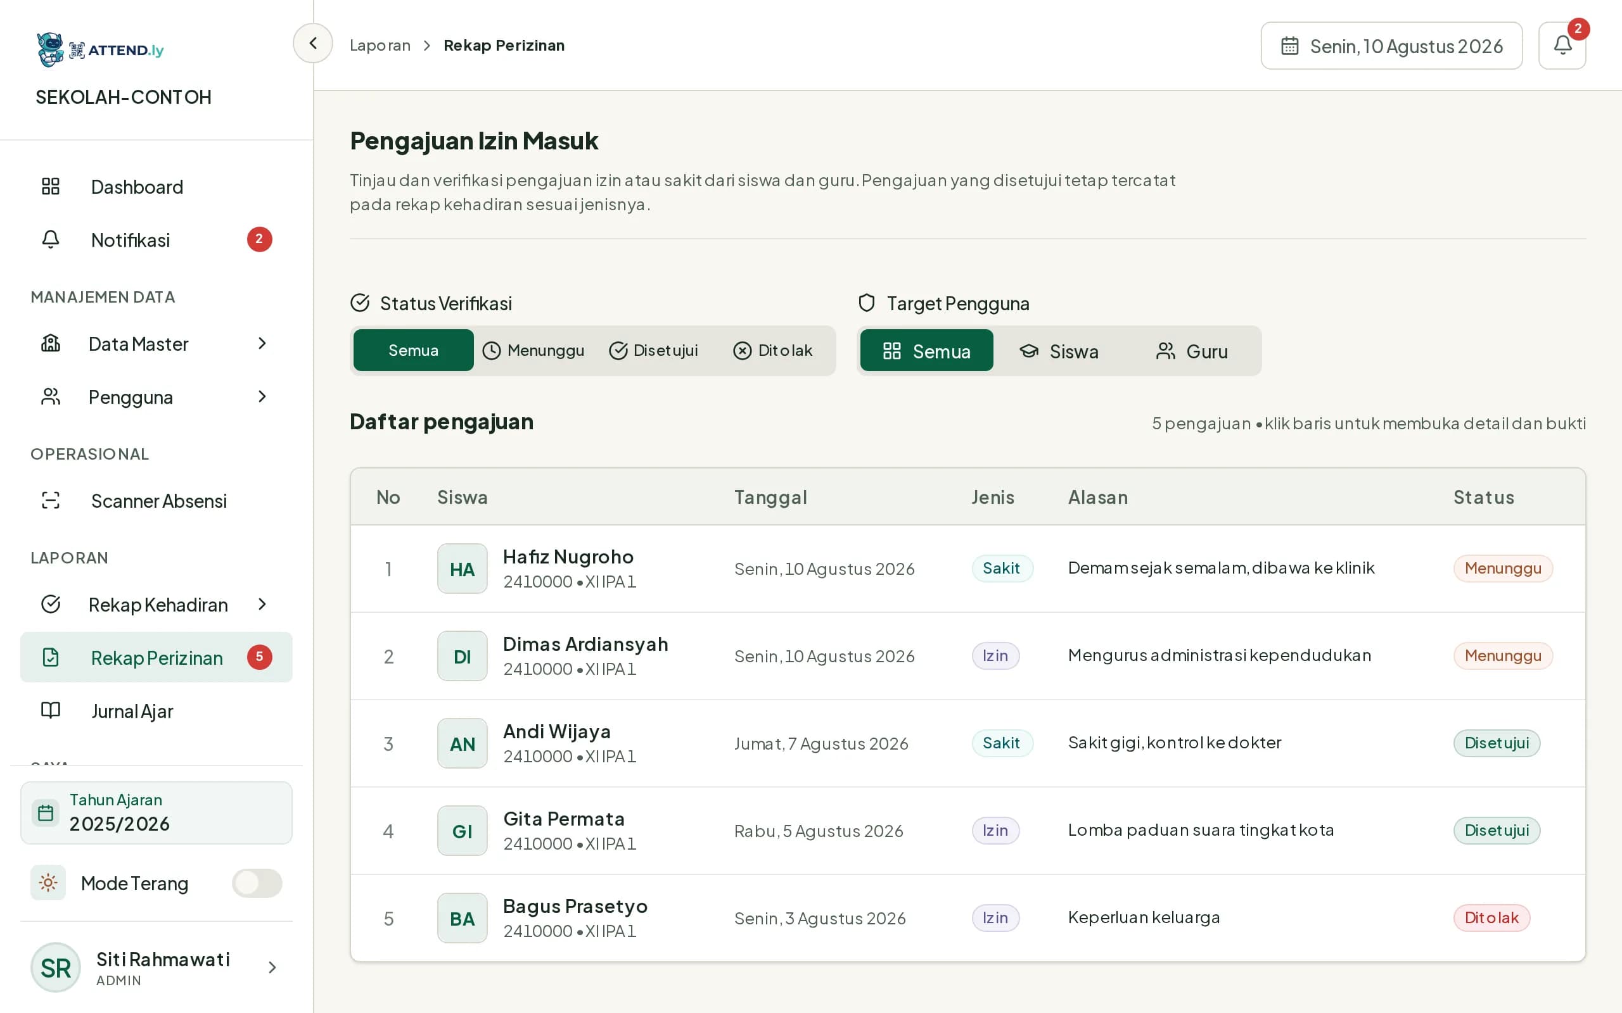
Task: Click the Sakit badge in Andi Wijaya's row
Action: pos(1002,743)
